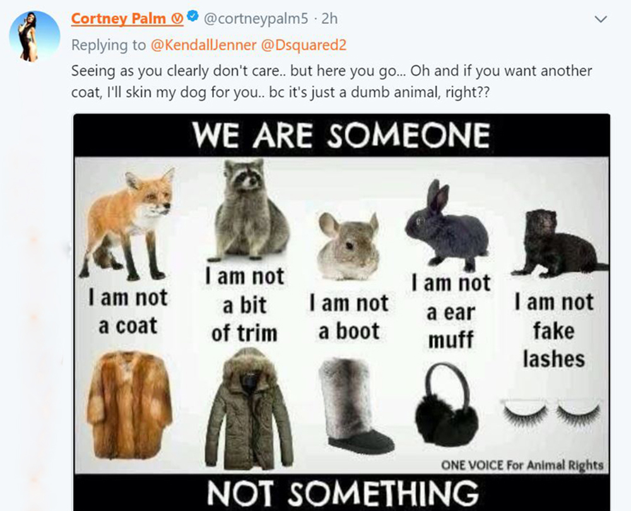Click the green parka with fur trim
631x511 pixels.
tap(249, 408)
